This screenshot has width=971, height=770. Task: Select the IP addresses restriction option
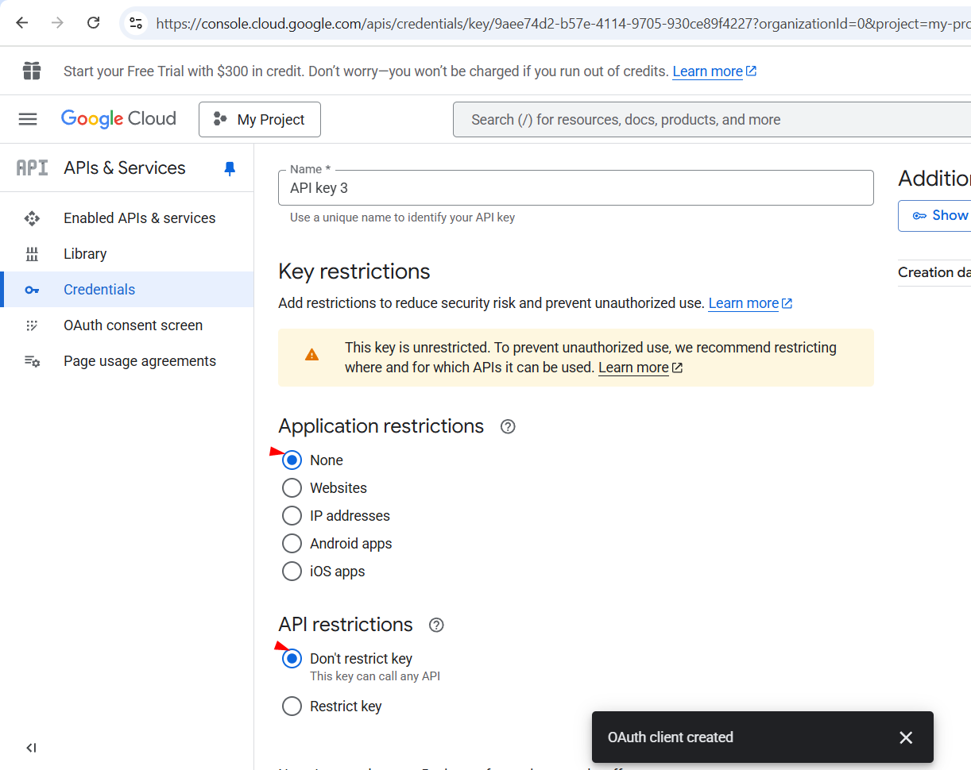[292, 516]
